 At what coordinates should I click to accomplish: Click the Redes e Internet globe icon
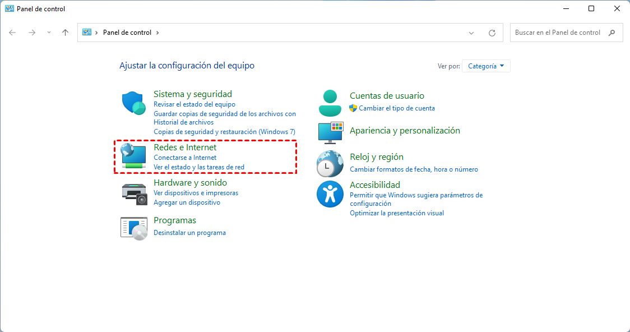133,156
